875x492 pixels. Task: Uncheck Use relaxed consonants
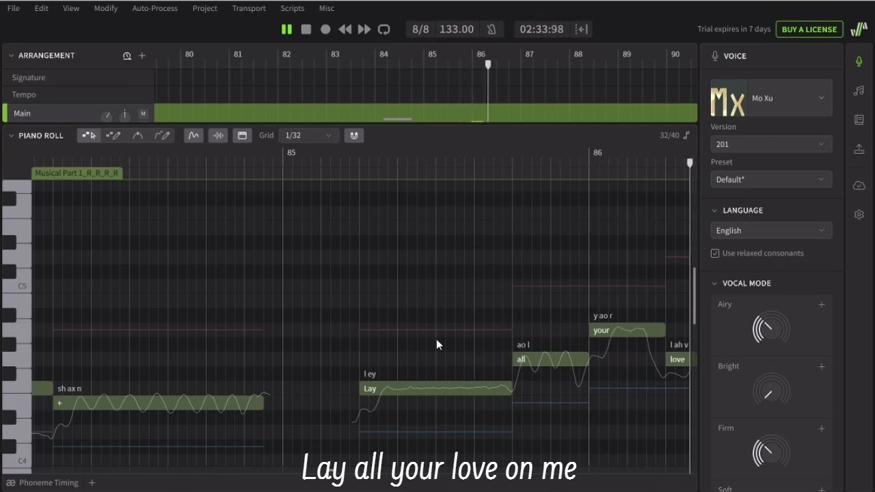715,253
